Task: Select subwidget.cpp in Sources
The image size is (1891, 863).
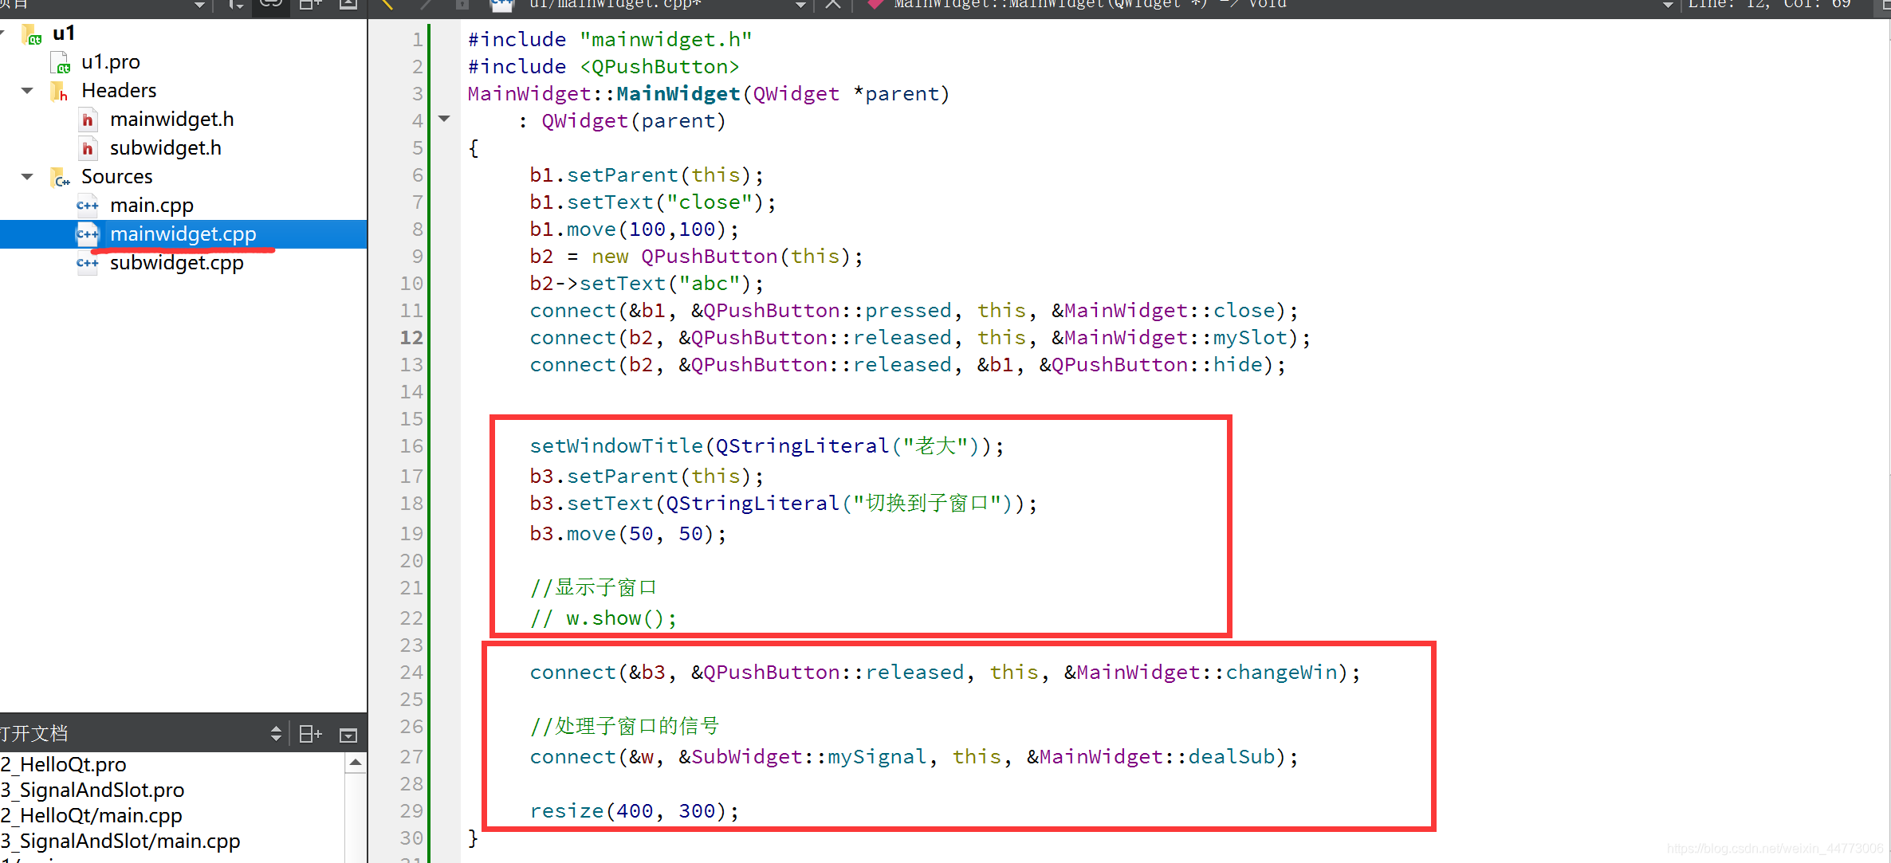Action: 176,263
